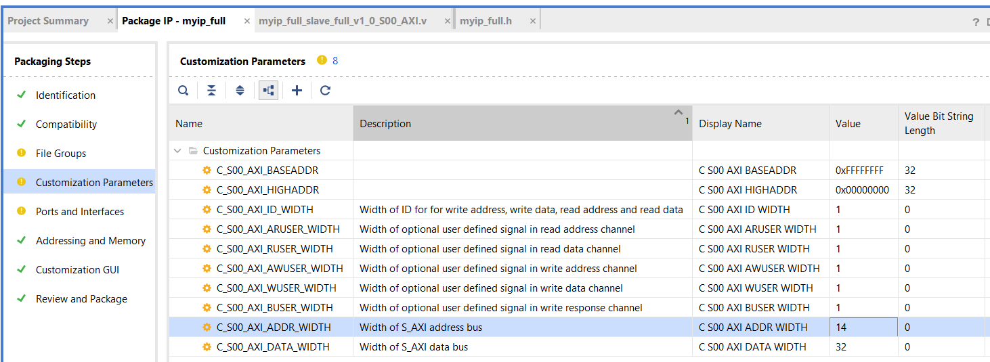The image size is (990, 362).
Task: Click the Review and Package checkmark icon
Action: coord(21,298)
